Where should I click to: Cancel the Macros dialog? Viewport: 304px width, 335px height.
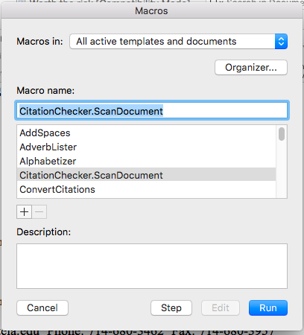pyautogui.click(x=42, y=308)
